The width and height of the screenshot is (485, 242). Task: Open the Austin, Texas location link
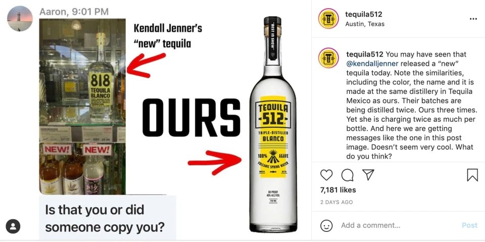(x=365, y=24)
